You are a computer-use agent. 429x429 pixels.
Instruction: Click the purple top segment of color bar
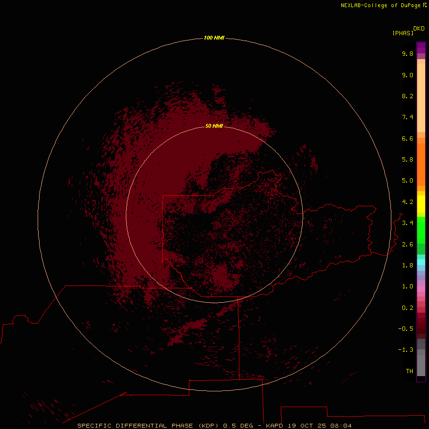coord(421,48)
